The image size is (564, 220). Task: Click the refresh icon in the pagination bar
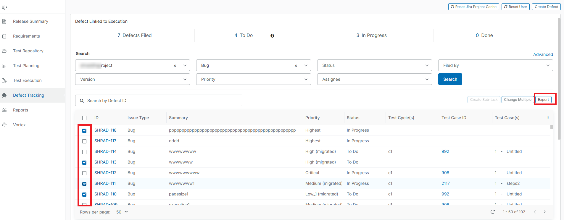click(493, 212)
